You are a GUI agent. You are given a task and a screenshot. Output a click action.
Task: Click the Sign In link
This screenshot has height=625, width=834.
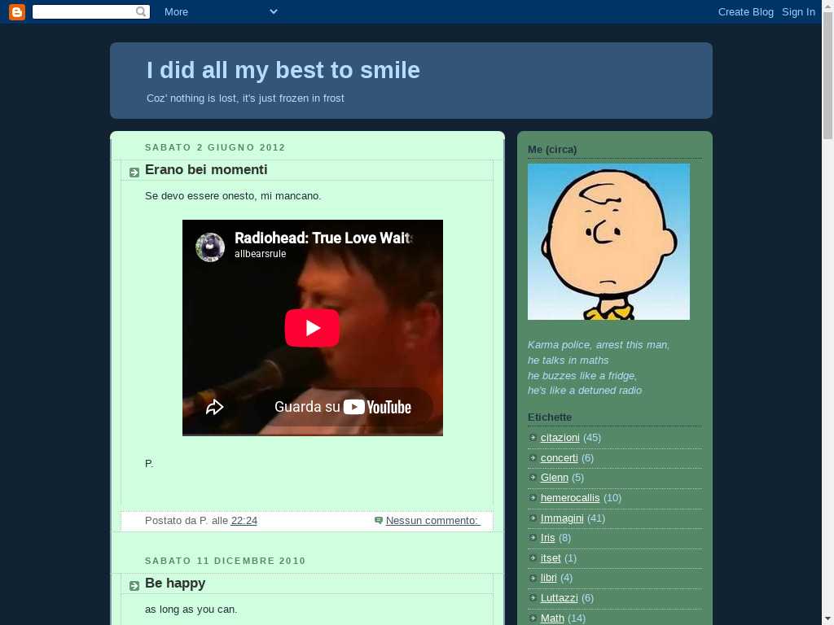(x=798, y=11)
